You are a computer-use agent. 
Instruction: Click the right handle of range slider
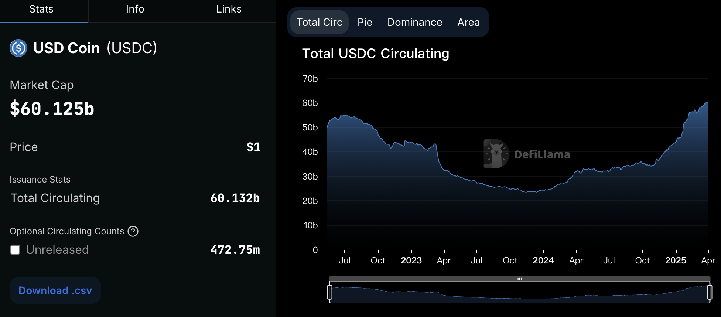709,292
